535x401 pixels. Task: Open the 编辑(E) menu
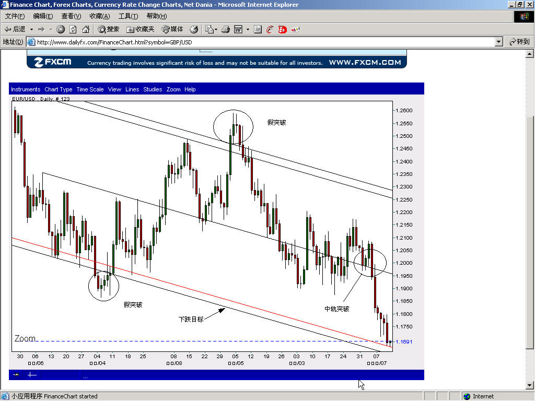[x=43, y=16]
